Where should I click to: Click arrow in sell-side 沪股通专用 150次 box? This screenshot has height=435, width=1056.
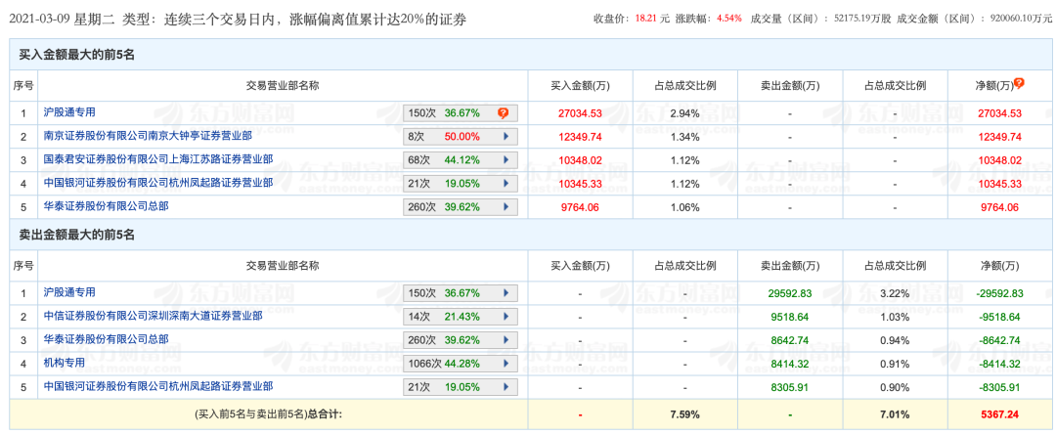pyautogui.click(x=506, y=293)
